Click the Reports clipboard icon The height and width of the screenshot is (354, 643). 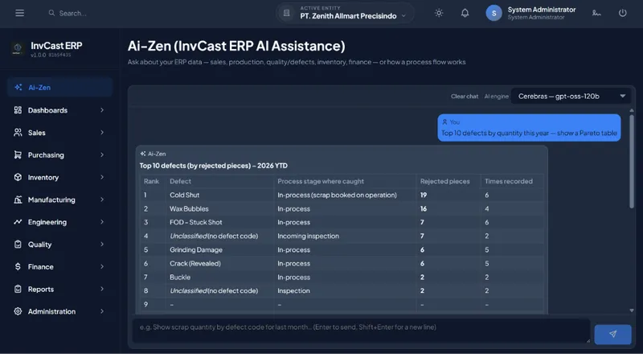18,289
